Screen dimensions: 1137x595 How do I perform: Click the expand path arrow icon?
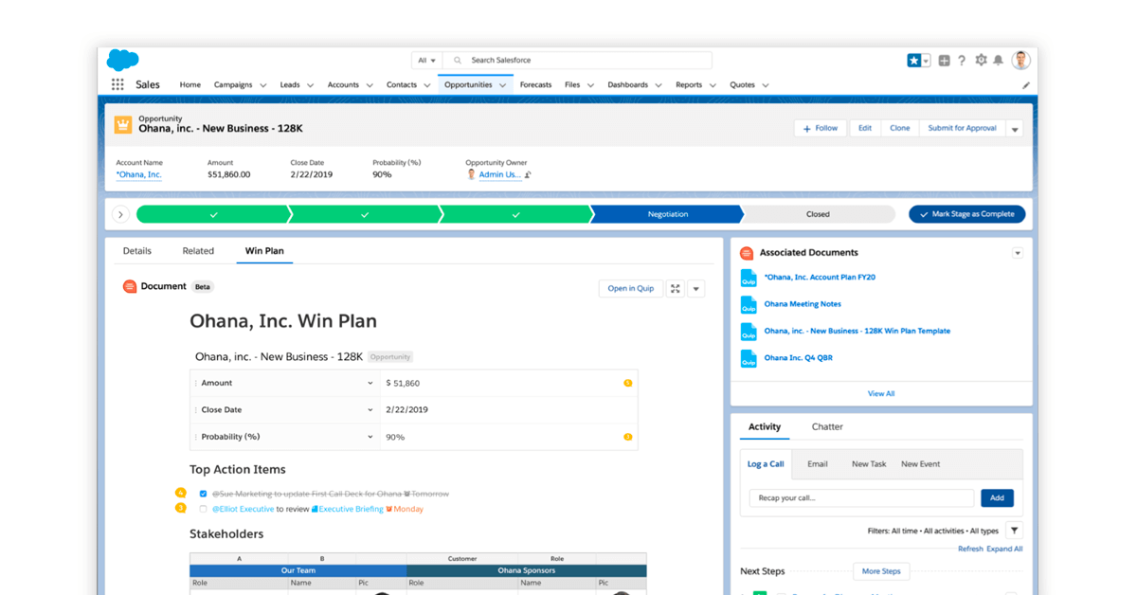point(120,214)
